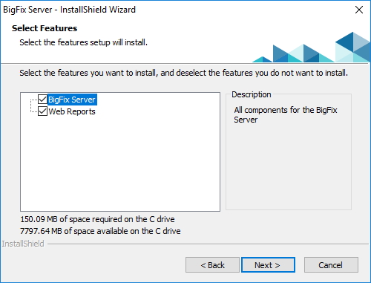Viewport: 371px width, 283px height.
Task: Click the BigFix Server wizard title bar
Action: 69,10
